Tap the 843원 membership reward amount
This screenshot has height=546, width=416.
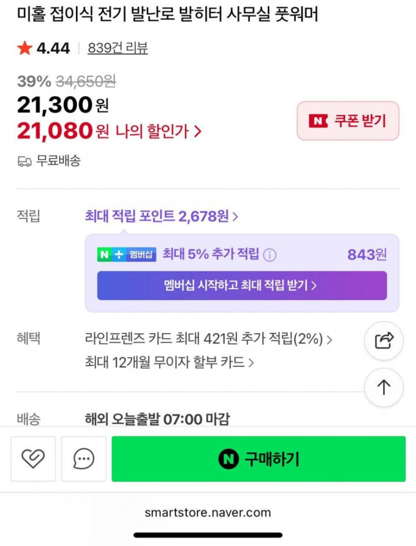pyautogui.click(x=367, y=255)
